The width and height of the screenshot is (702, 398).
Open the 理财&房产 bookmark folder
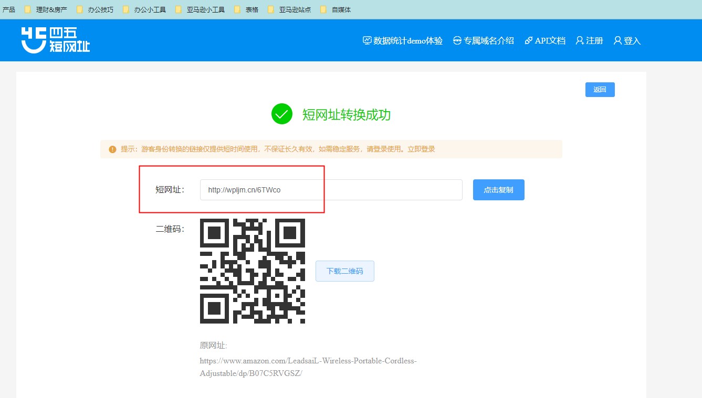click(x=46, y=9)
